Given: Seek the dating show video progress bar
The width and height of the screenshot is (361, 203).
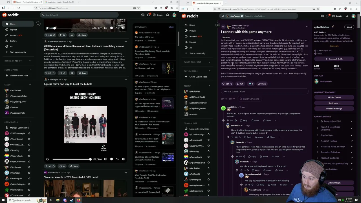Looking at the screenshot, I should tap(72, 159).
